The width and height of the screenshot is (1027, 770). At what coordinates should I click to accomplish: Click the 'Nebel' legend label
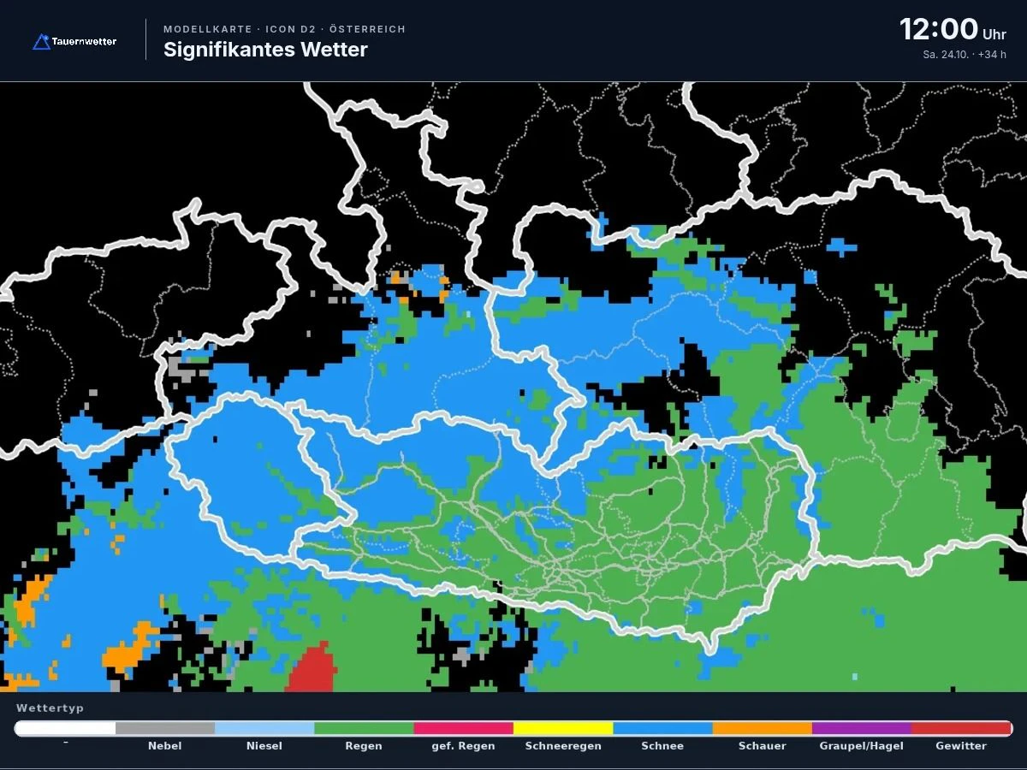[165, 746]
